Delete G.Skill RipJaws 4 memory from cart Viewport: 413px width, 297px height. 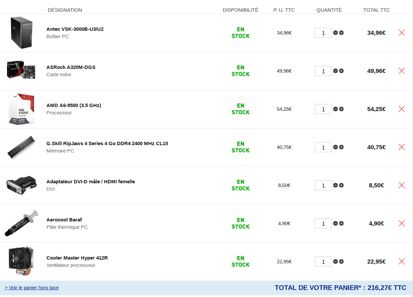[402, 147]
